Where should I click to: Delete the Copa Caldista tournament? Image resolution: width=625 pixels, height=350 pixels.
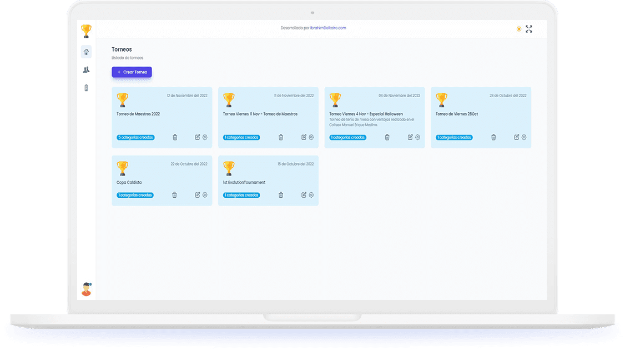(x=174, y=195)
